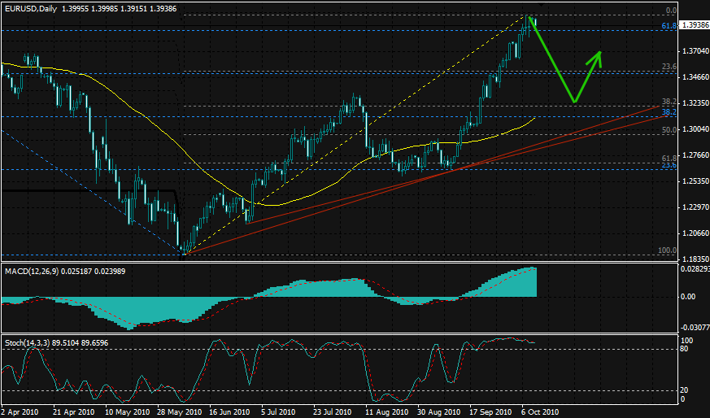Screen dimensions: 710x418
Task: Select the gray 100.0 Fibonacci level label
Action: click(x=667, y=250)
